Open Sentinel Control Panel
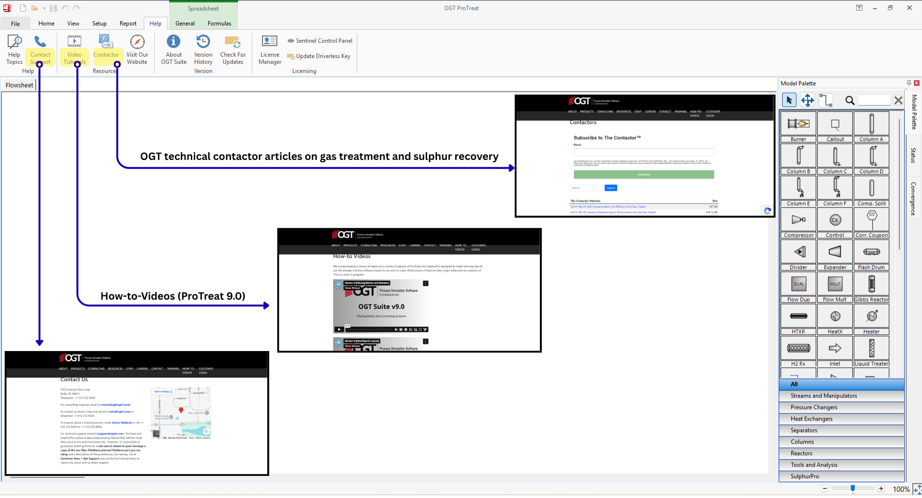Image resolution: width=922 pixels, height=498 pixels. pos(320,41)
